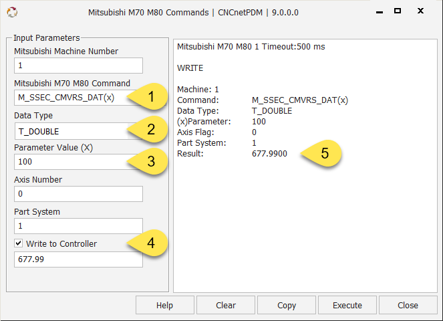Minimize the CNCnetPDM window
The width and height of the screenshot is (443, 321).
[380, 11]
